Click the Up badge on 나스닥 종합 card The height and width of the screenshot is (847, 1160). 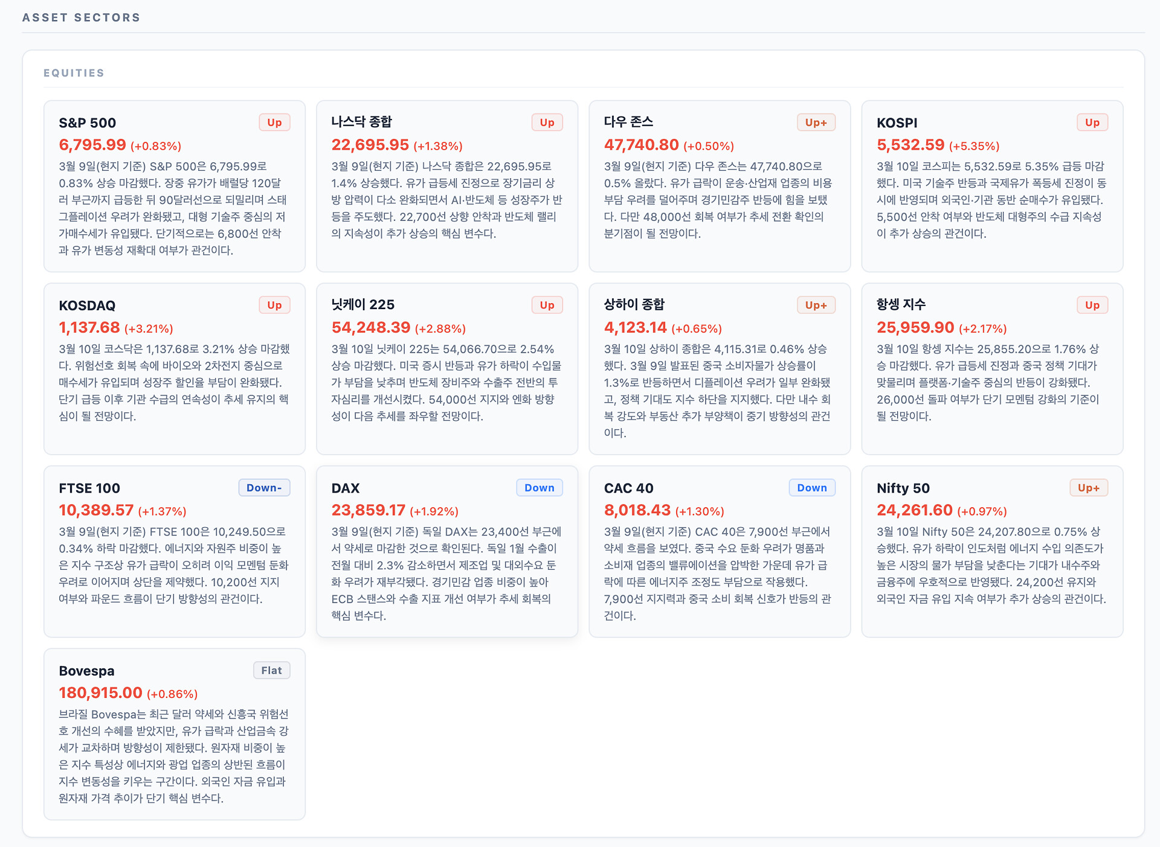pyautogui.click(x=547, y=123)
